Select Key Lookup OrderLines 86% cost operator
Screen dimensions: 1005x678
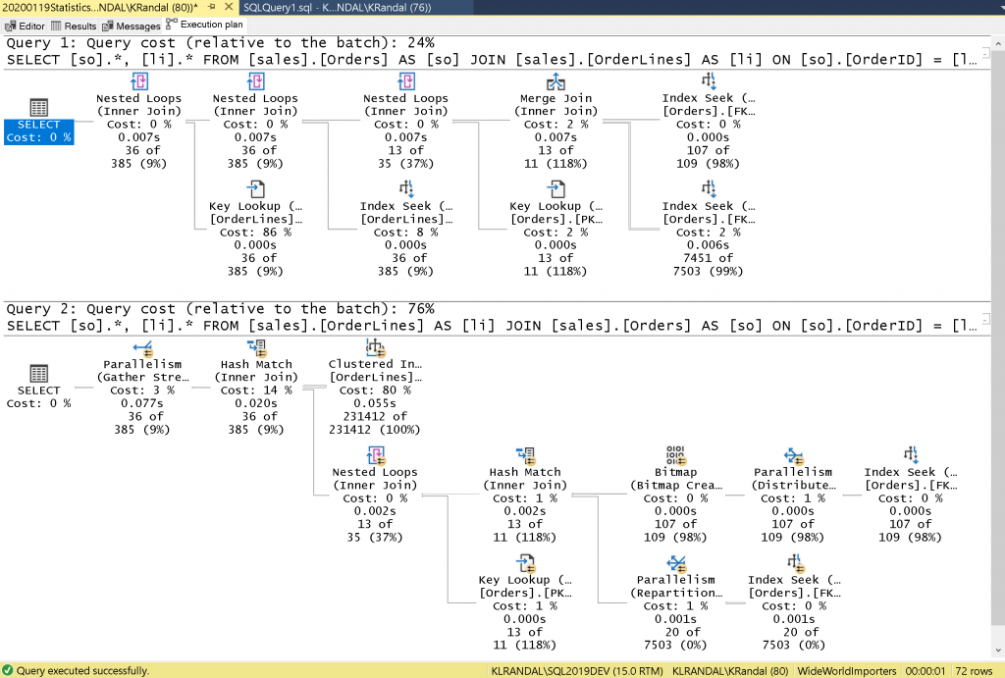256,229
